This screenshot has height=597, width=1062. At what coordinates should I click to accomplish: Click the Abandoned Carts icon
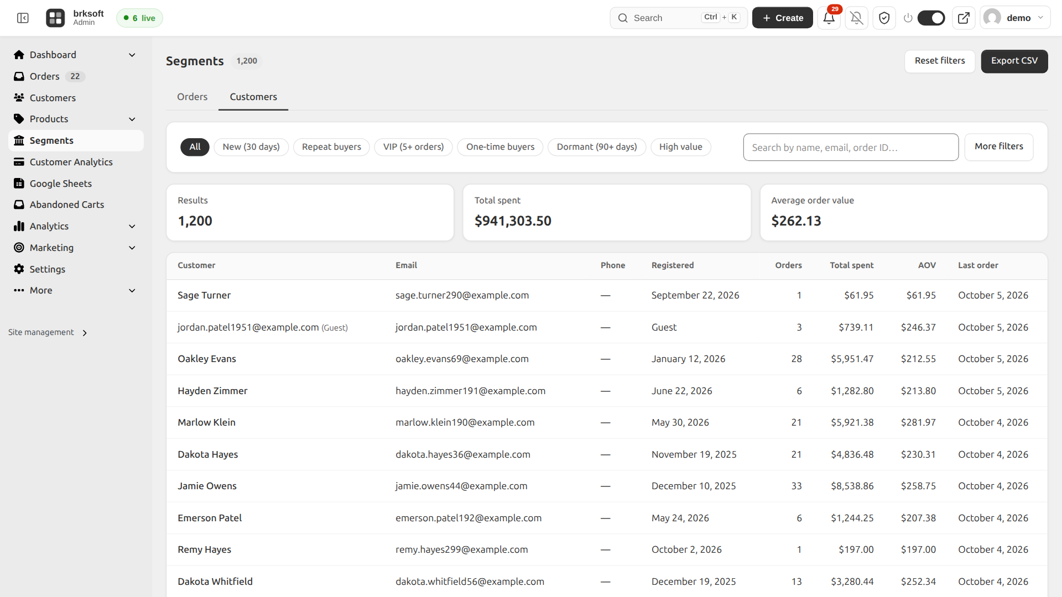tap(19, 205)
